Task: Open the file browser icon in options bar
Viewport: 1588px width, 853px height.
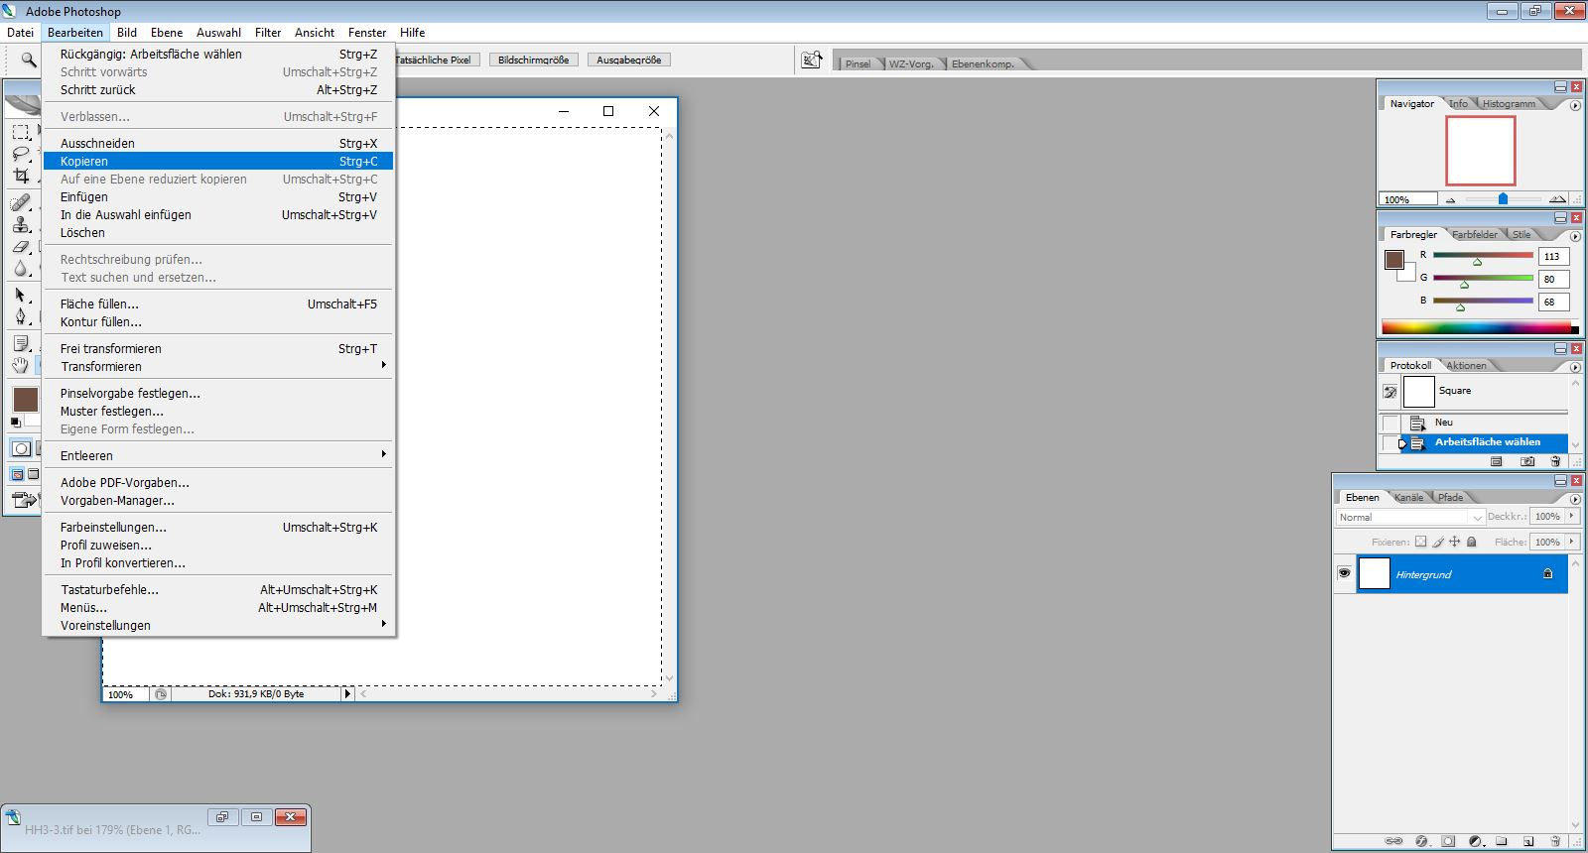Action: pos(812,61)
